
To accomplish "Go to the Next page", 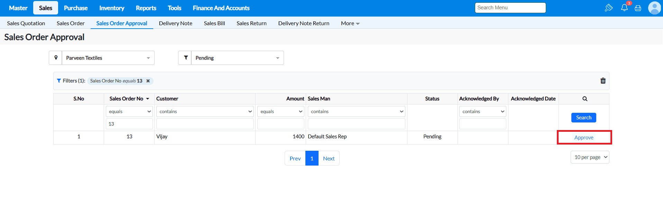I will 329,158.
